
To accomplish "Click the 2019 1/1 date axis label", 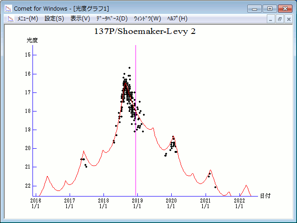I will click(137, 203).
